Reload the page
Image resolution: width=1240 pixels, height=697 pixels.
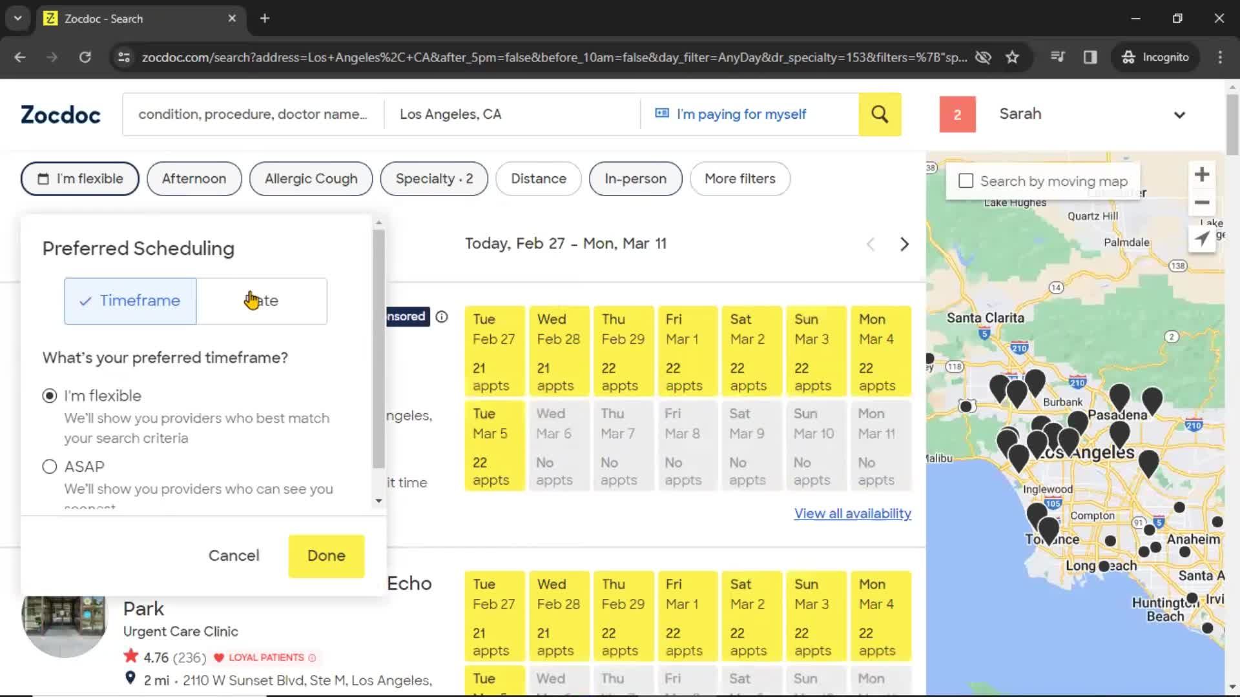coord(85,57)
